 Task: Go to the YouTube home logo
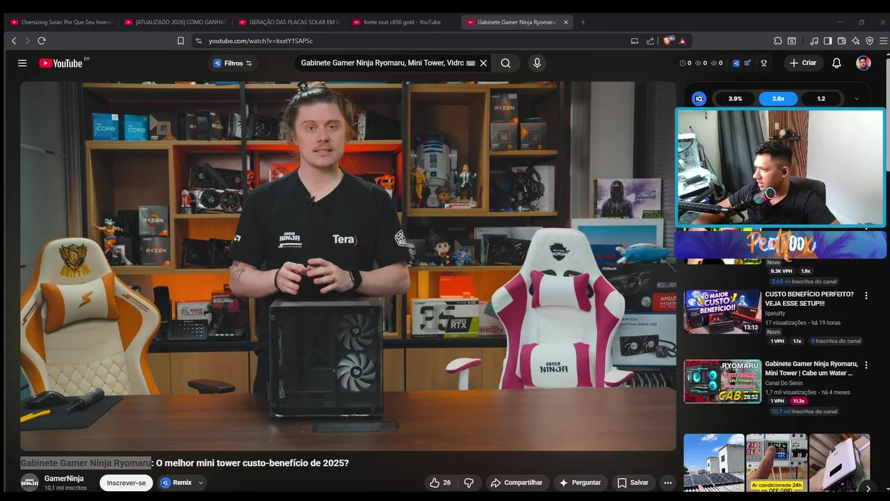[61, 63]
